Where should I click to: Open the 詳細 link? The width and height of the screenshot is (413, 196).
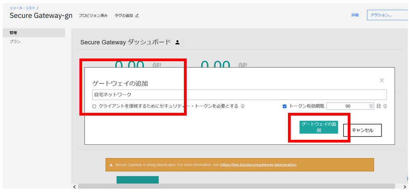point(355,15)
